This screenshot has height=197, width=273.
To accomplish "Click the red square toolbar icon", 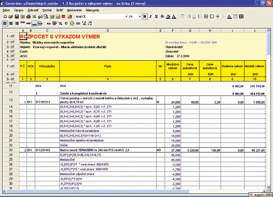I will 63,16.
